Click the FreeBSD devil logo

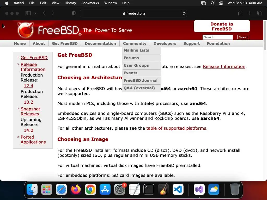pos(26,30)
